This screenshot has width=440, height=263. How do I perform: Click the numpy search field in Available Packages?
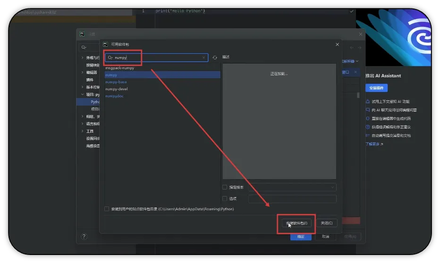(x=156, y=58)
